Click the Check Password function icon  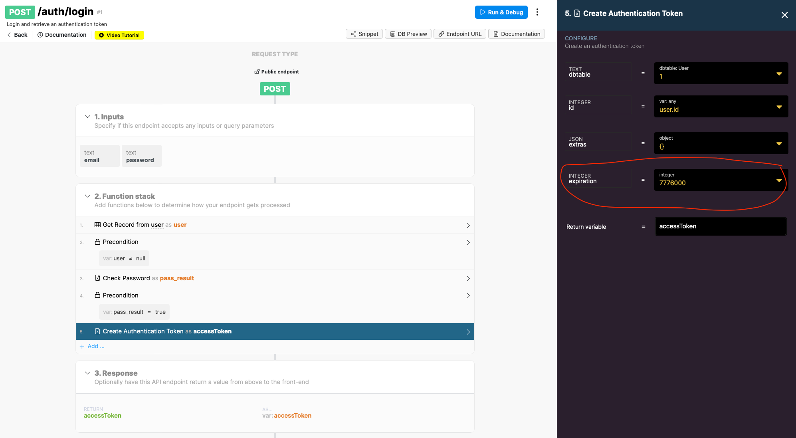tap(97, 278)
